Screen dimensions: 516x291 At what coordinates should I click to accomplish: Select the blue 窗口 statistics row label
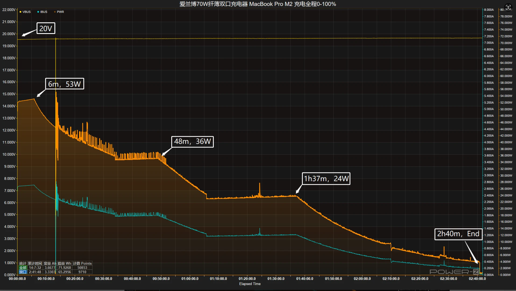click(x=23, y=272)
